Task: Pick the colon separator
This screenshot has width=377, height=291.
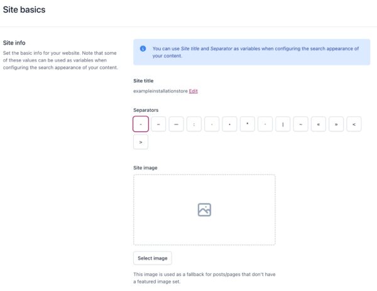Action: click(194, 124)
